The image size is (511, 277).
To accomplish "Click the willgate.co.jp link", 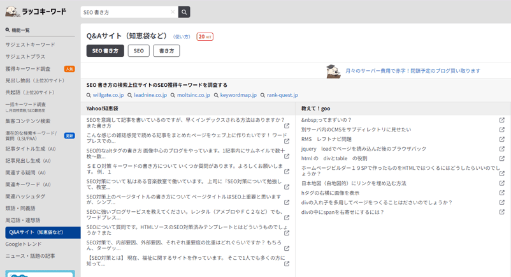I will [x=108, y=95].
